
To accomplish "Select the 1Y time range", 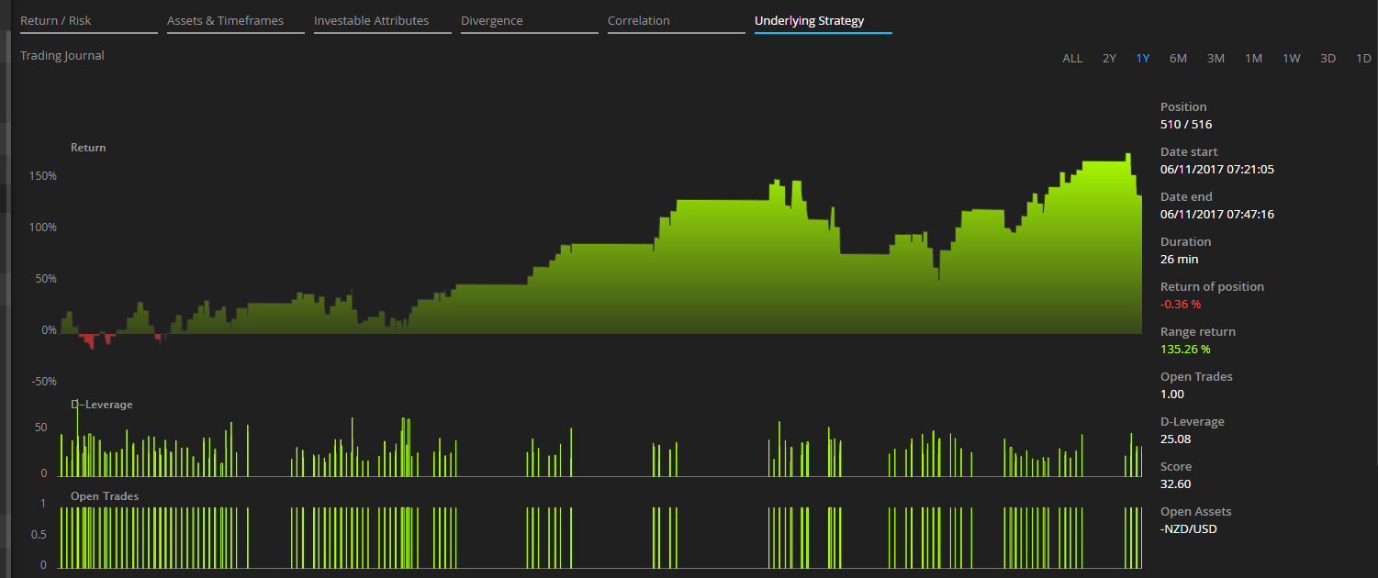I will [1143, 59].
